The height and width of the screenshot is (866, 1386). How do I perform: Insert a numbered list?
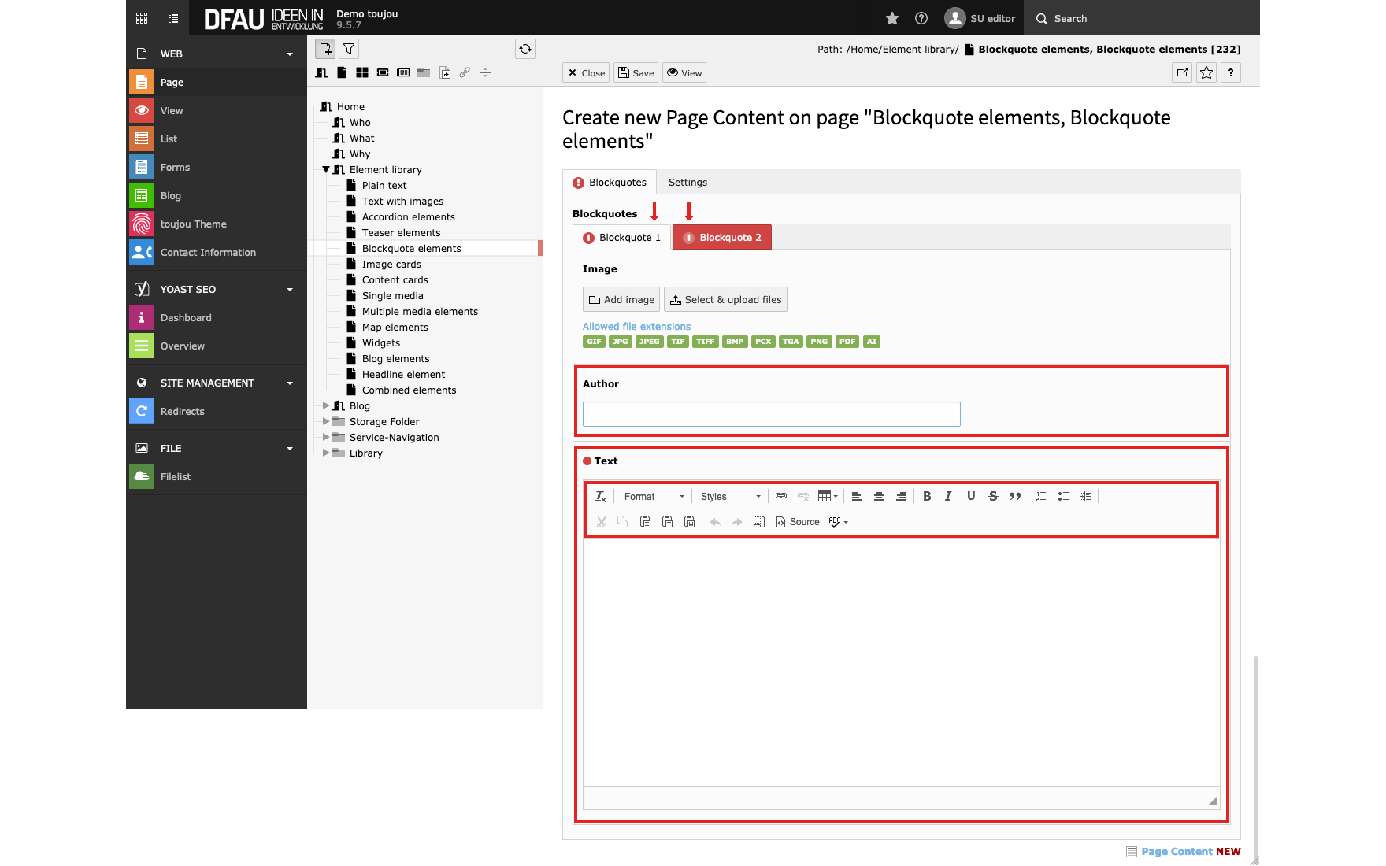pos(1041,496)
